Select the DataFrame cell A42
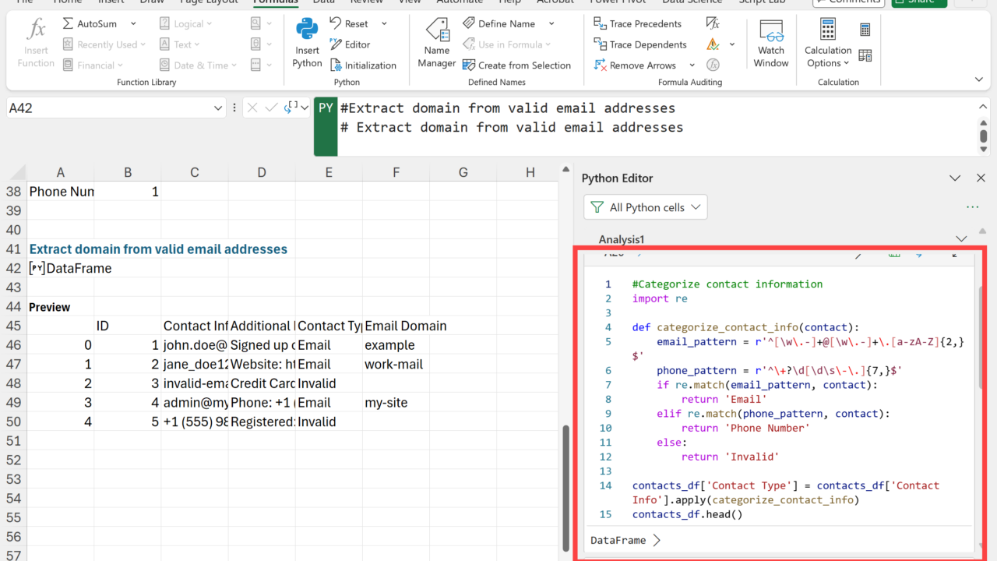Screen dimensions: 997x561 tap(61, 268)
